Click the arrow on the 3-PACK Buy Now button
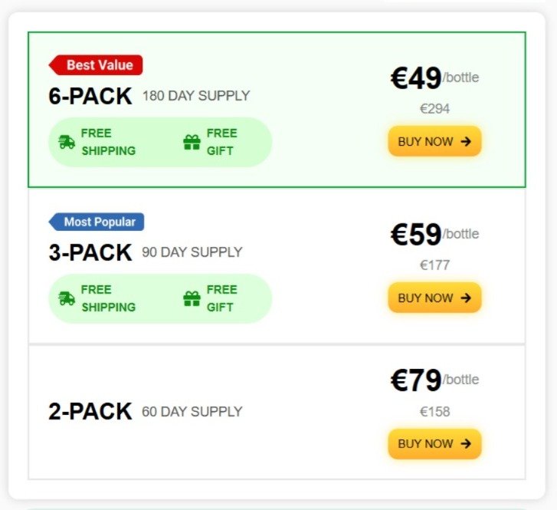Viewport: 557px width, 510px height. coord(467,298)
